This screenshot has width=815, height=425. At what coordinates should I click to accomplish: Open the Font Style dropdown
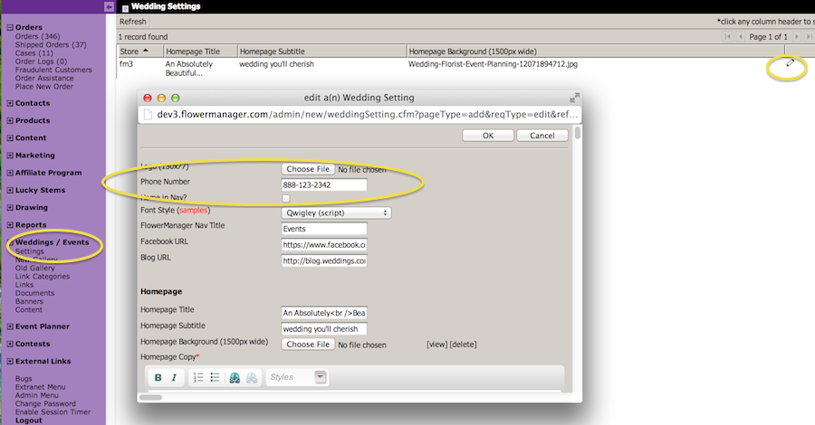336,212
